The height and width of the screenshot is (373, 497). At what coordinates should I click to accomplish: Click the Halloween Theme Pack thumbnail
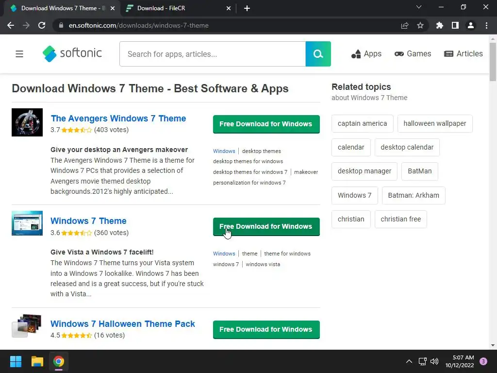click(x=27, y=326)
